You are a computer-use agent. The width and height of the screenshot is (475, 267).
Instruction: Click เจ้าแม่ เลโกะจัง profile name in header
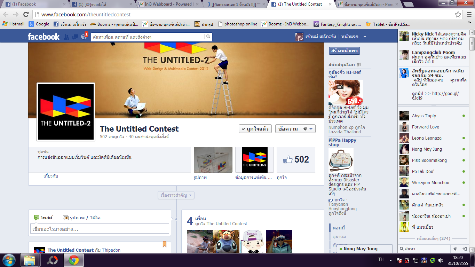click(316, 37)
